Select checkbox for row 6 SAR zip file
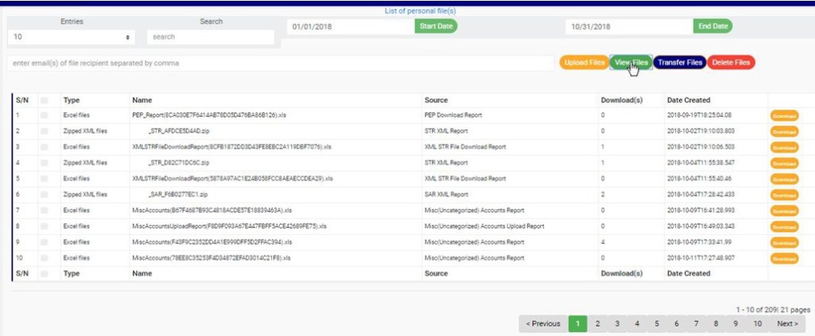 pos(45,195)
